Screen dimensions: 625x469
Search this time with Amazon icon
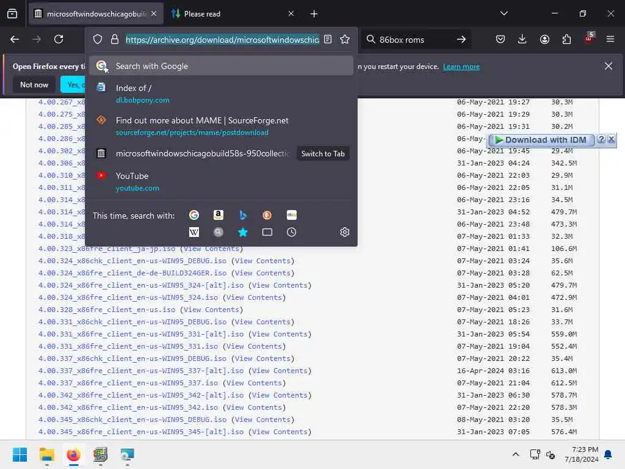click(x=219, y=216)
